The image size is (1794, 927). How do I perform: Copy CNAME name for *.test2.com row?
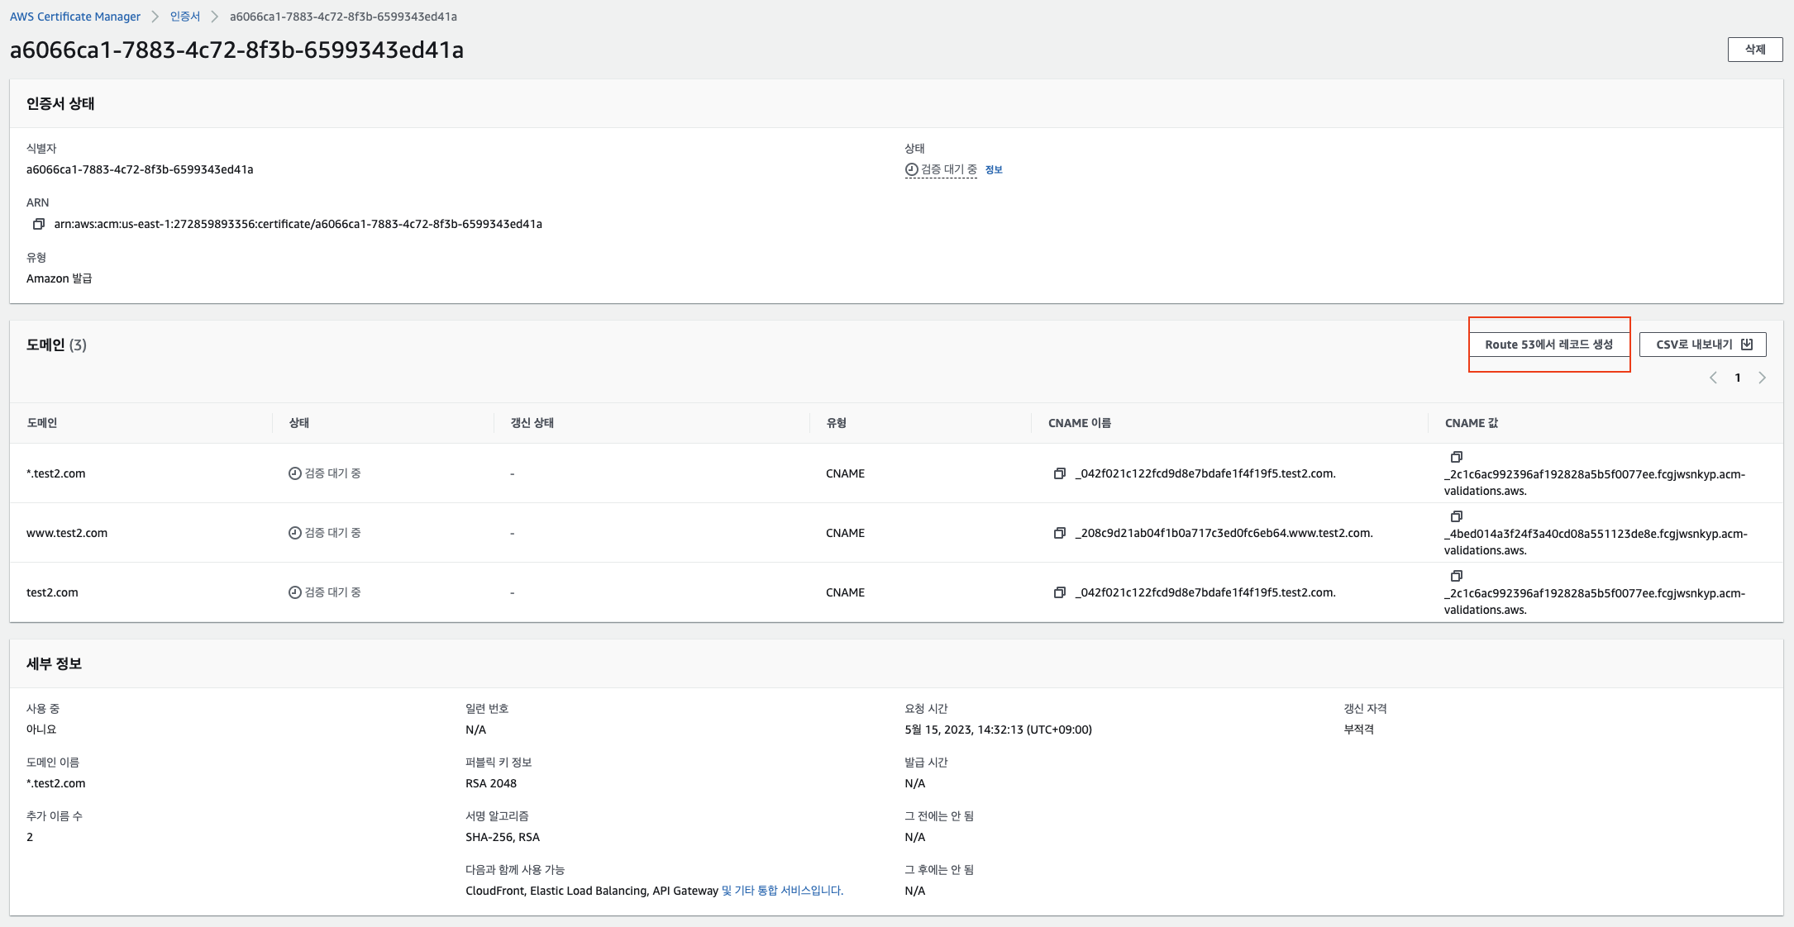(x=1059, y=473)
